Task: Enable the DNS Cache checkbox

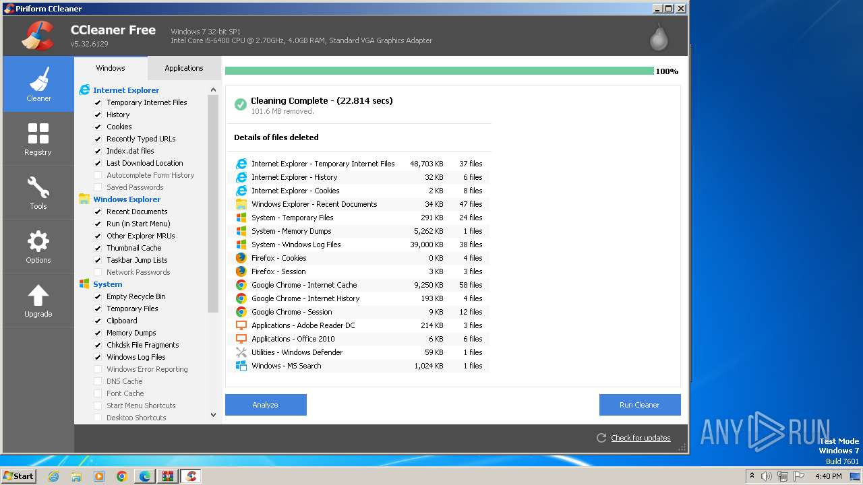Action: point(98,381)
